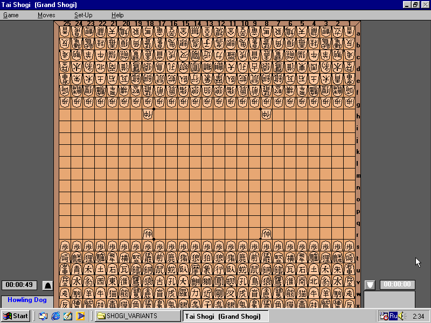Select the Angry Boar at 15t

[x=184, y=258]
